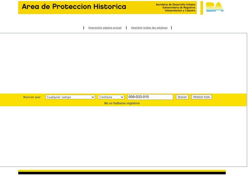Click 'Subsecretaria de Registros' header text
This screenshot has width=252, height=189.
pos(179,7)
